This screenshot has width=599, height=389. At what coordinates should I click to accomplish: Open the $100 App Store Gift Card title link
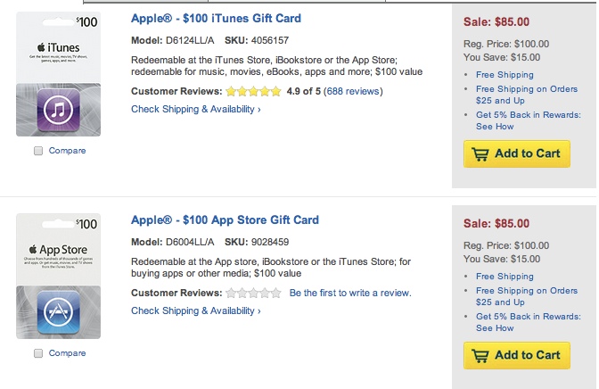225,220
